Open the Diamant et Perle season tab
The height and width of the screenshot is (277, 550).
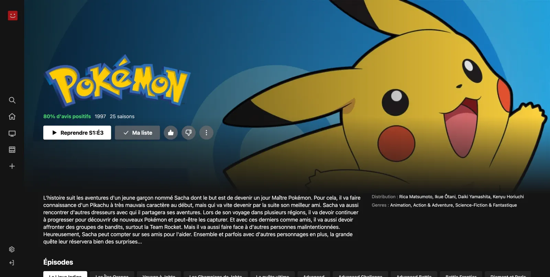pos(508,274)
